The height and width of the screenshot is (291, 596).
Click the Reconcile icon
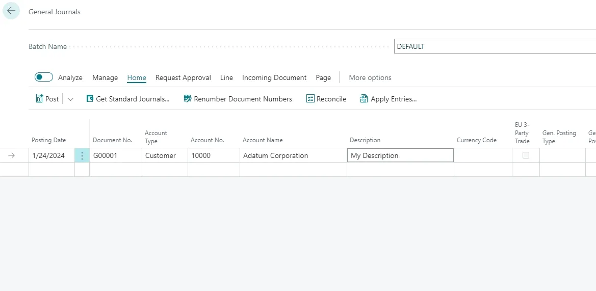(x=310, y=99)
